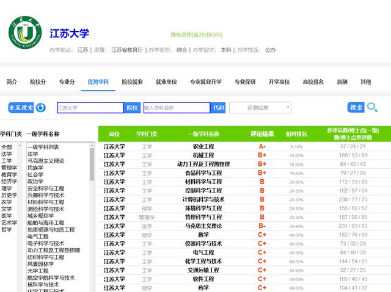This screenshot has width=391, height=292.
Task: Select 管理学 in the category list
Action: [9, 168]
